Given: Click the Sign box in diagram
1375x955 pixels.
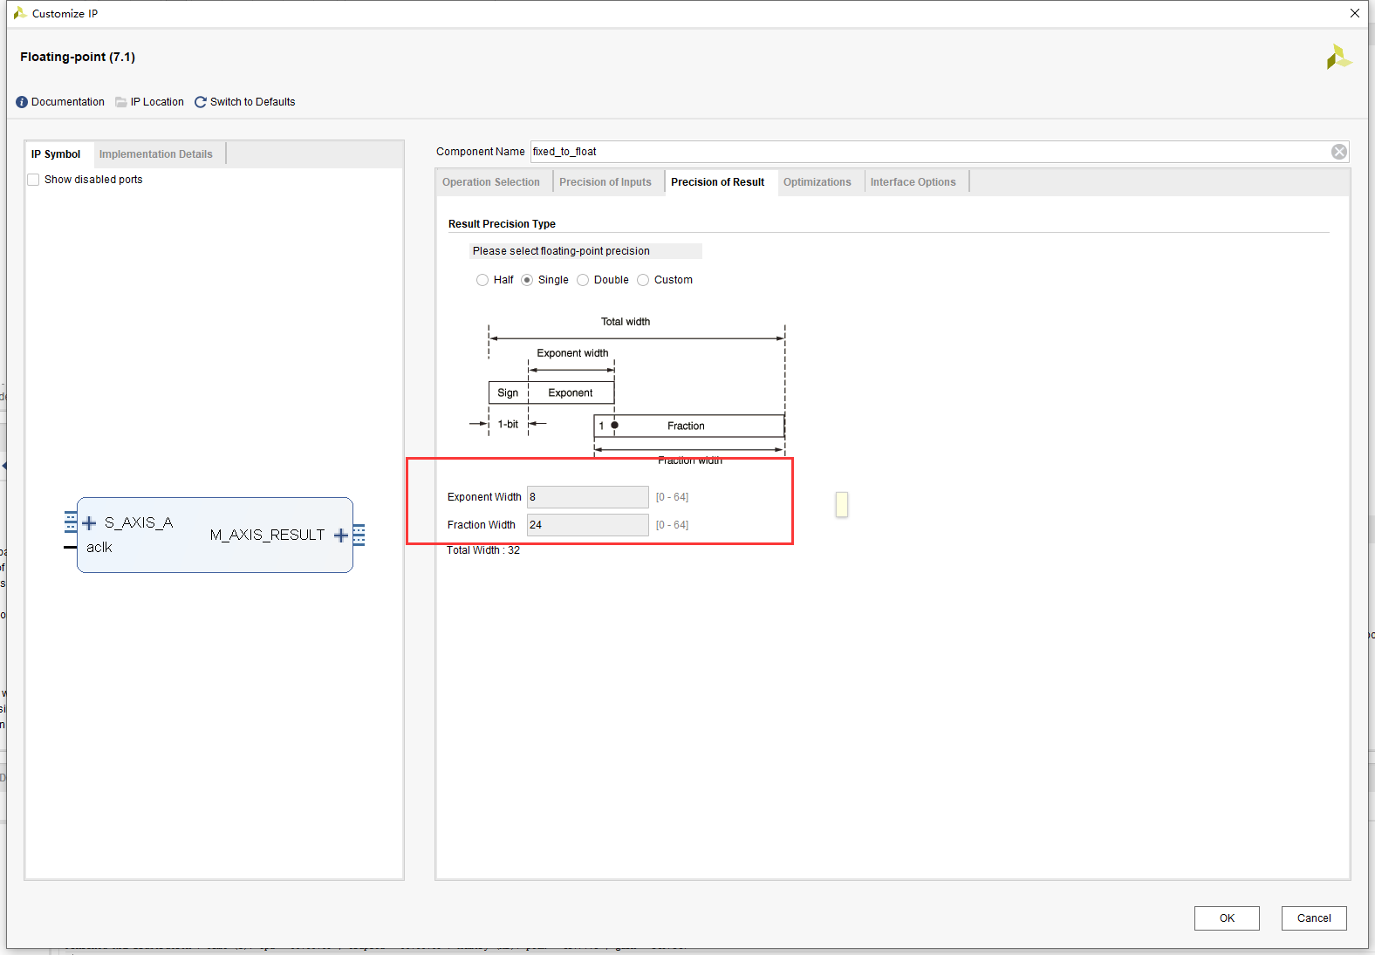Looking at the screenshot, I should click(509, 392).
